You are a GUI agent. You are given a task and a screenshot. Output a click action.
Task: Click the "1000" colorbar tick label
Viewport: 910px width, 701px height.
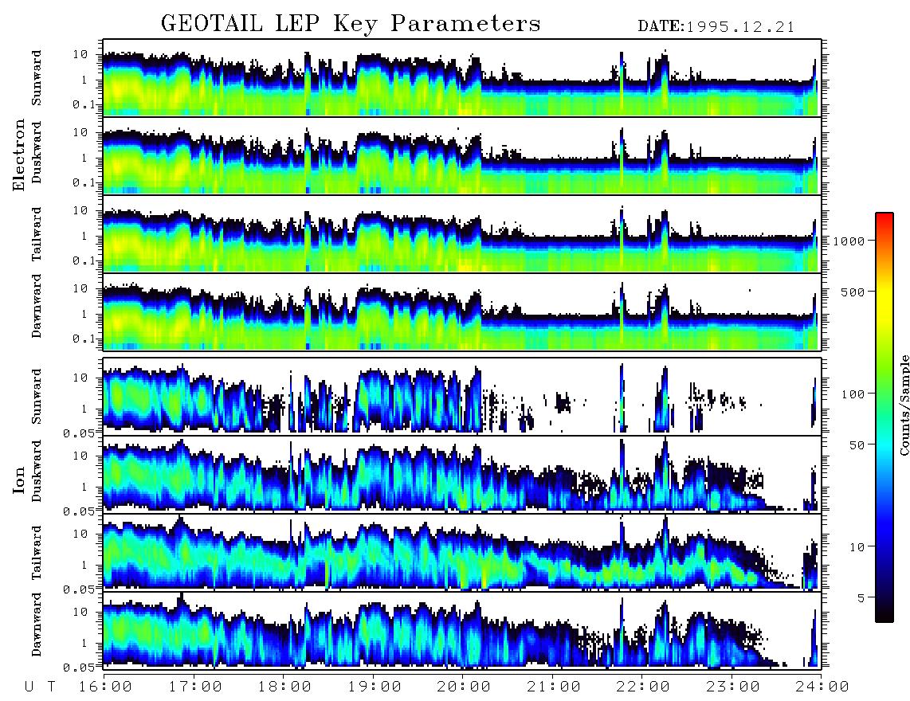(849, 241)
